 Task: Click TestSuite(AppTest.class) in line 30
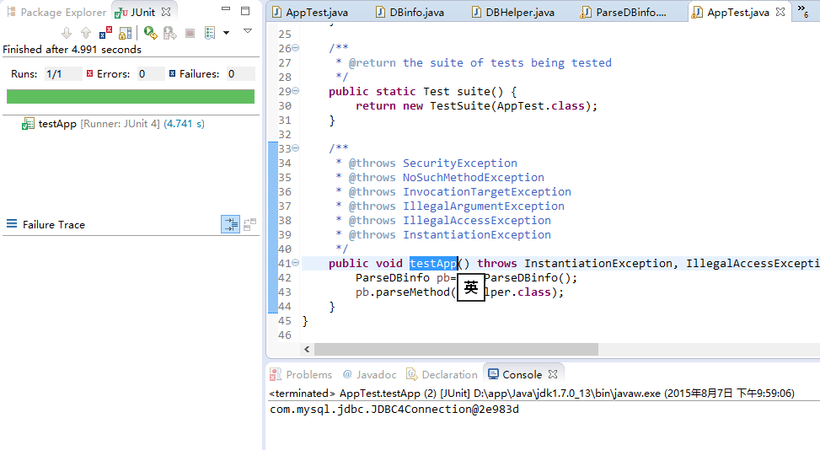(511, 105)
